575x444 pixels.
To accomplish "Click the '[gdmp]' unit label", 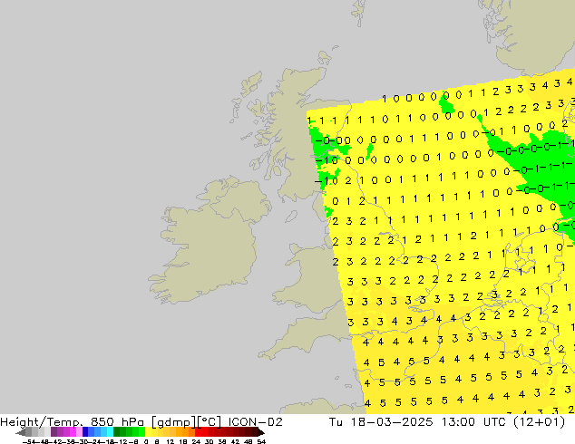I will pyautogui.click(x=174, y=422).
